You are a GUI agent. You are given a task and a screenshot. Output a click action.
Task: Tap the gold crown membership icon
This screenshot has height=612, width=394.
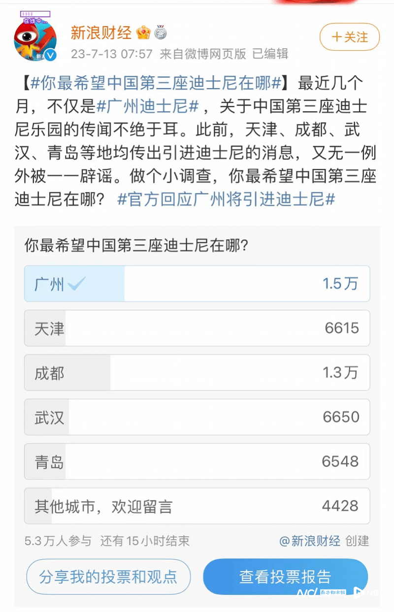point(143,33)
